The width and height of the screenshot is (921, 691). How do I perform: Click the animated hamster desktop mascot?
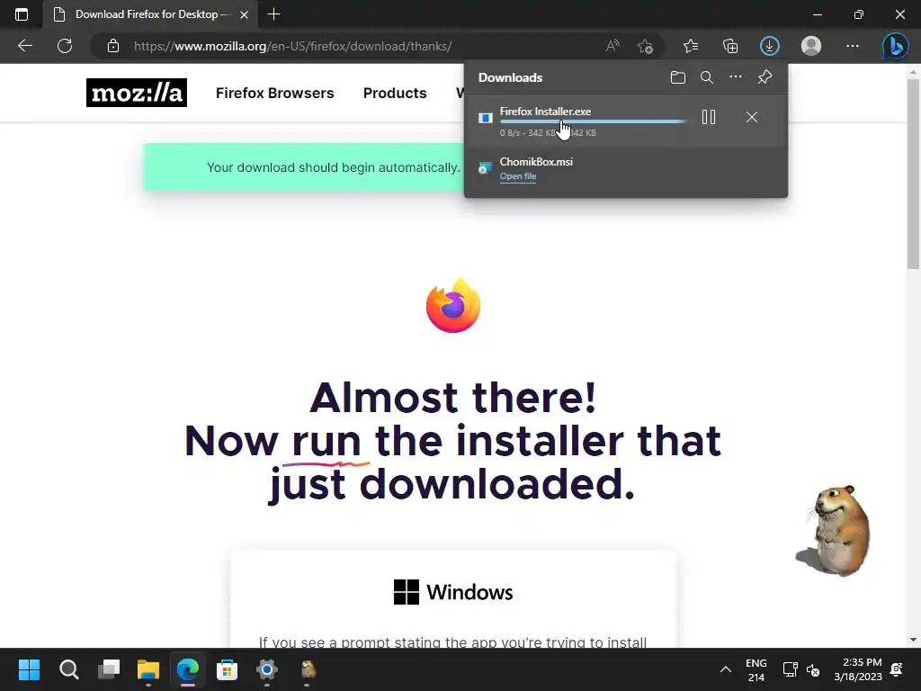(x=833, y=530)
